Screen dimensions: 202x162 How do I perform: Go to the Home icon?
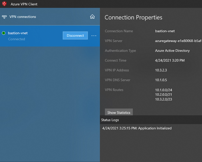coord(92,17)
